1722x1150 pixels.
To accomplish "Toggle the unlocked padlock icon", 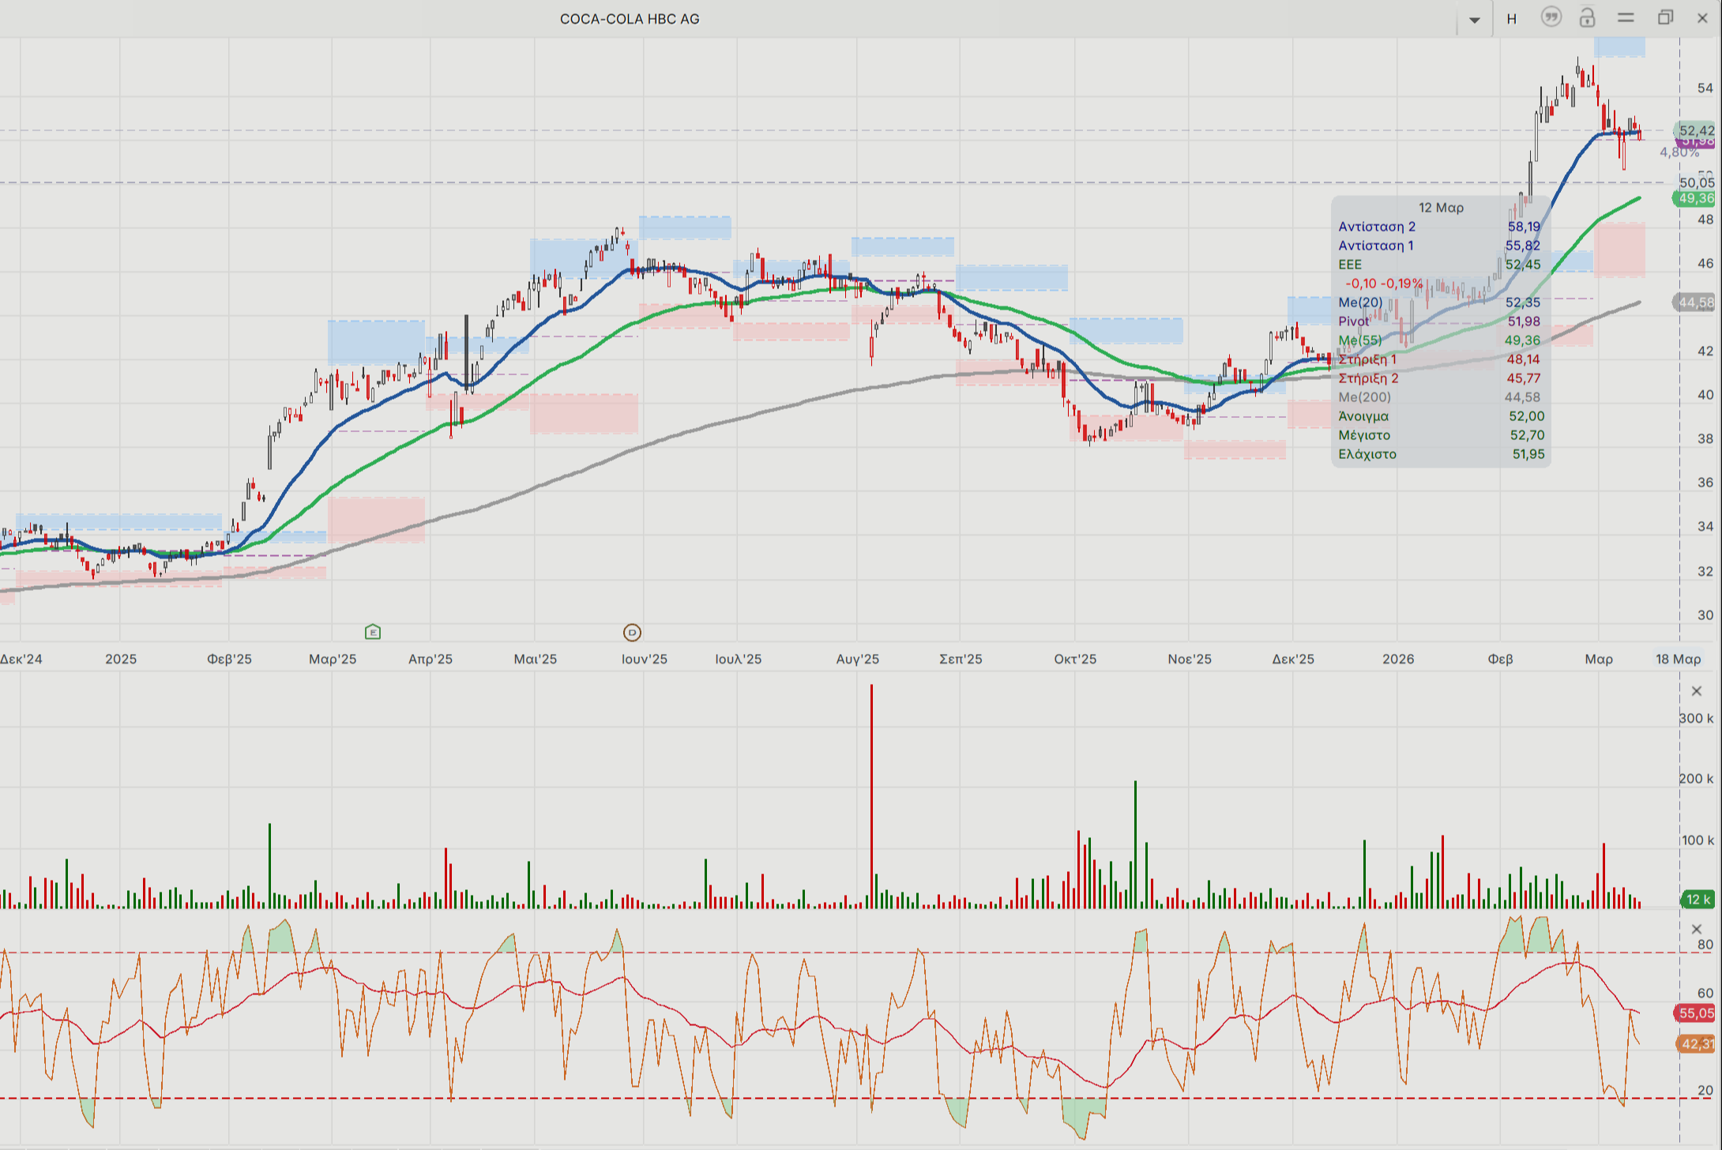I will tap(1587, 17).
